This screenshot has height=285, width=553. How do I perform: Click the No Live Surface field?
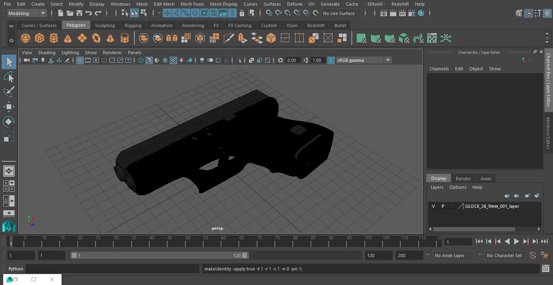(x=341, y=13)
